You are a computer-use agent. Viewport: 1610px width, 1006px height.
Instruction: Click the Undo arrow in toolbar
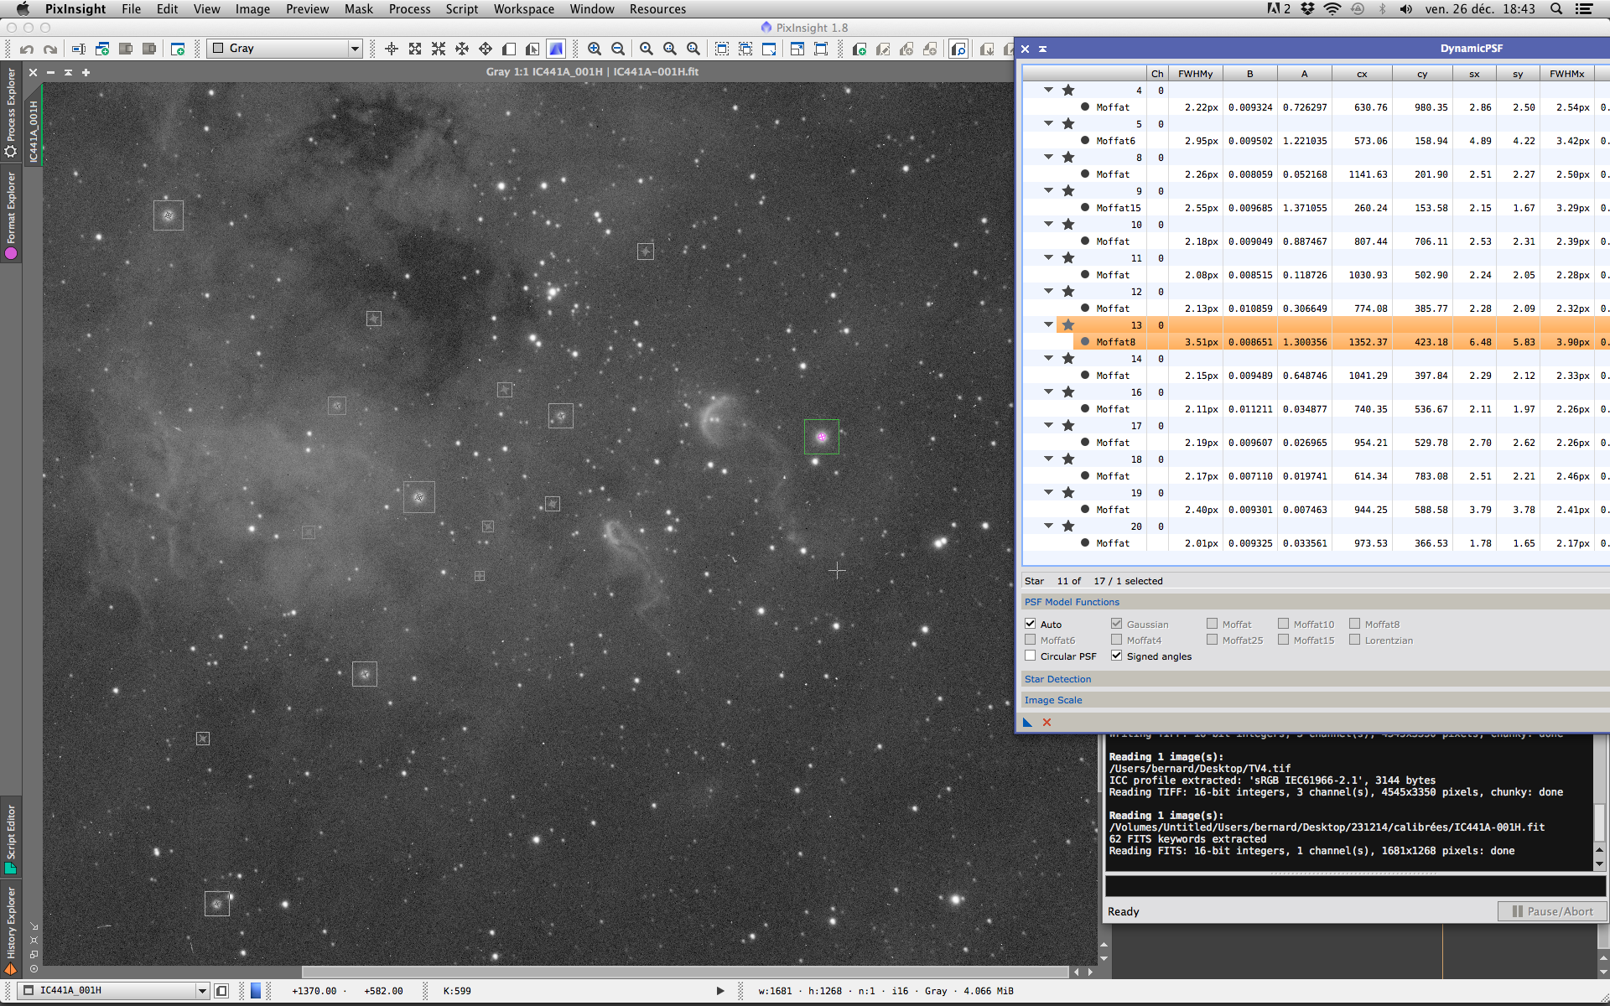tap(27, 49)
